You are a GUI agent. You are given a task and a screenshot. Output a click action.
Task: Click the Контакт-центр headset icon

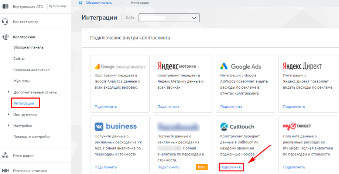[x=5, y=22]
